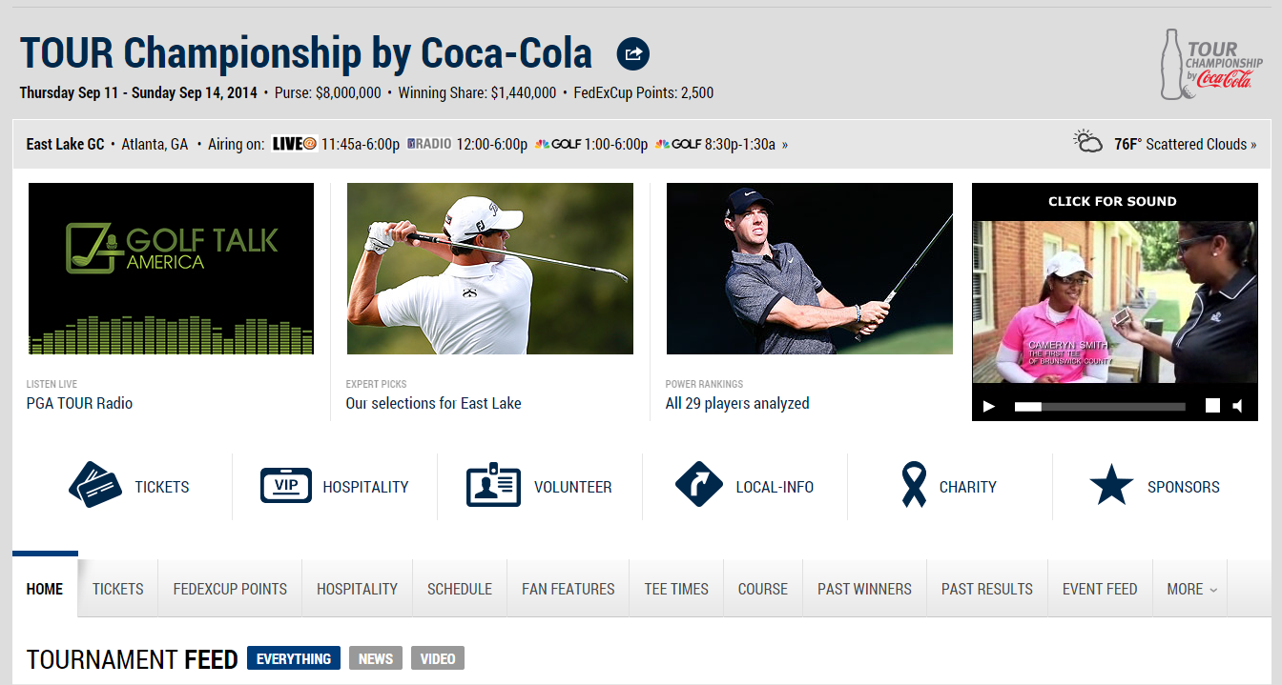Open the FedExCup Points tab
Image resolution: width=1282 pixels, height=685 pixels.
(x=230, y=589)
